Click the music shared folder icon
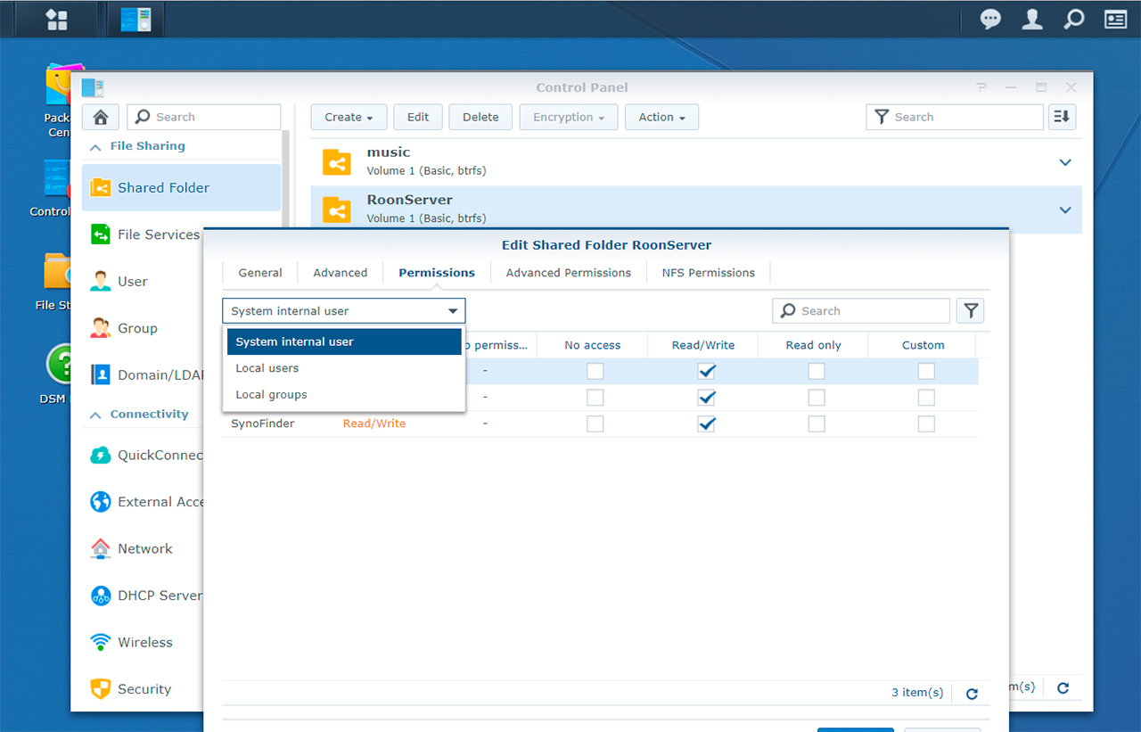1141x732 pixels. coord(337,161)
